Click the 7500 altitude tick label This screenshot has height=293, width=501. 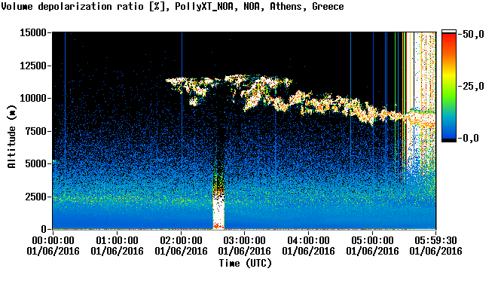[x=36, y=131]
